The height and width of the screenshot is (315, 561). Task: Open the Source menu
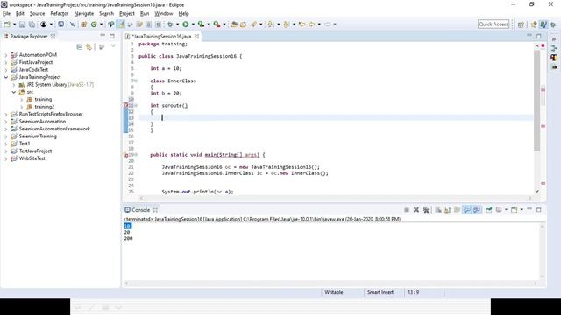[x=37, y=14]
